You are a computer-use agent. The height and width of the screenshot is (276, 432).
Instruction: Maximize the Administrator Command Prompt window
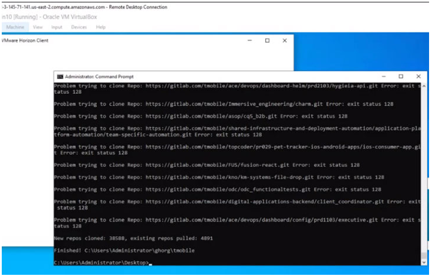pyautogui.click(x=401, y=76)
